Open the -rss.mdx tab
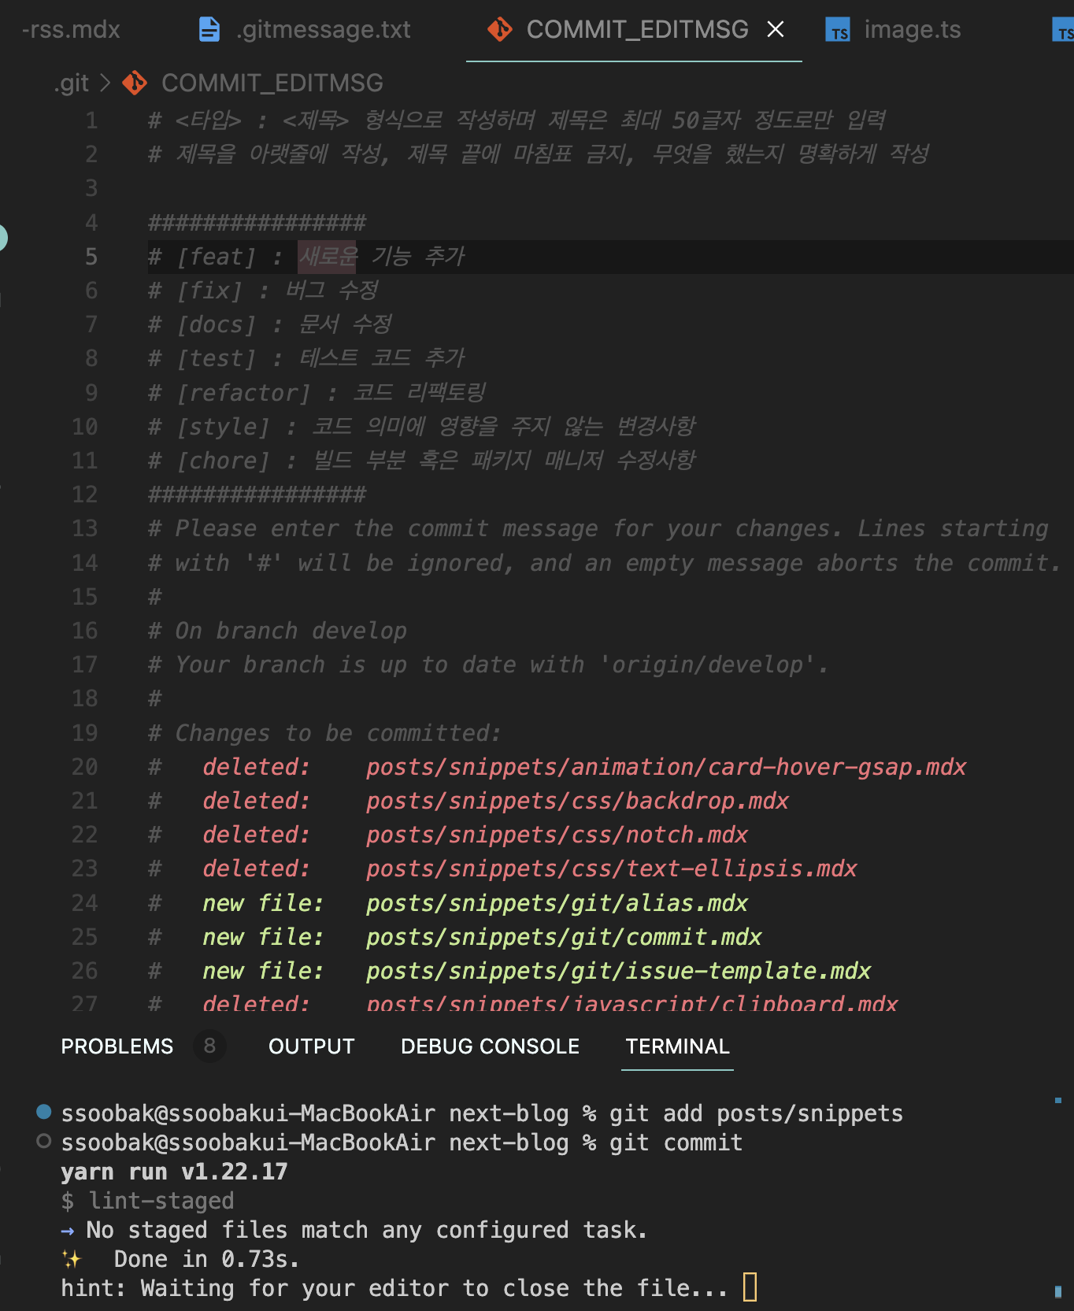 pos(71,30)
